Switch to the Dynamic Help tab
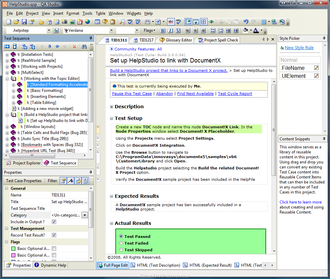This screenshot has height=279, width=330. click(50, 265)
